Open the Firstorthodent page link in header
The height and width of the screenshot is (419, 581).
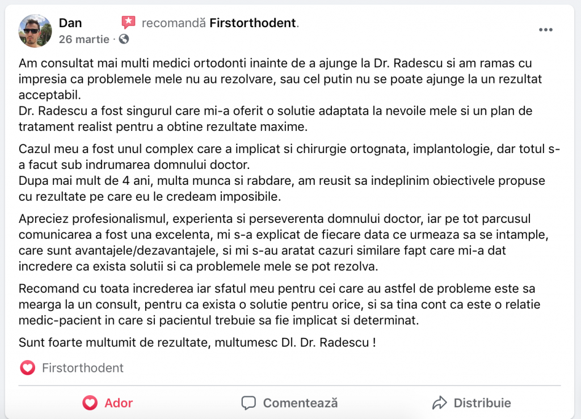pos(252,23)
